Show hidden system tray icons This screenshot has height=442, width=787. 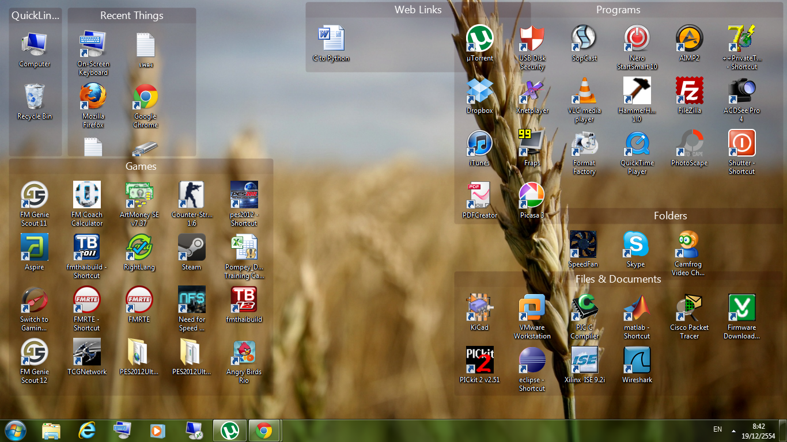(x=733, y=430)
